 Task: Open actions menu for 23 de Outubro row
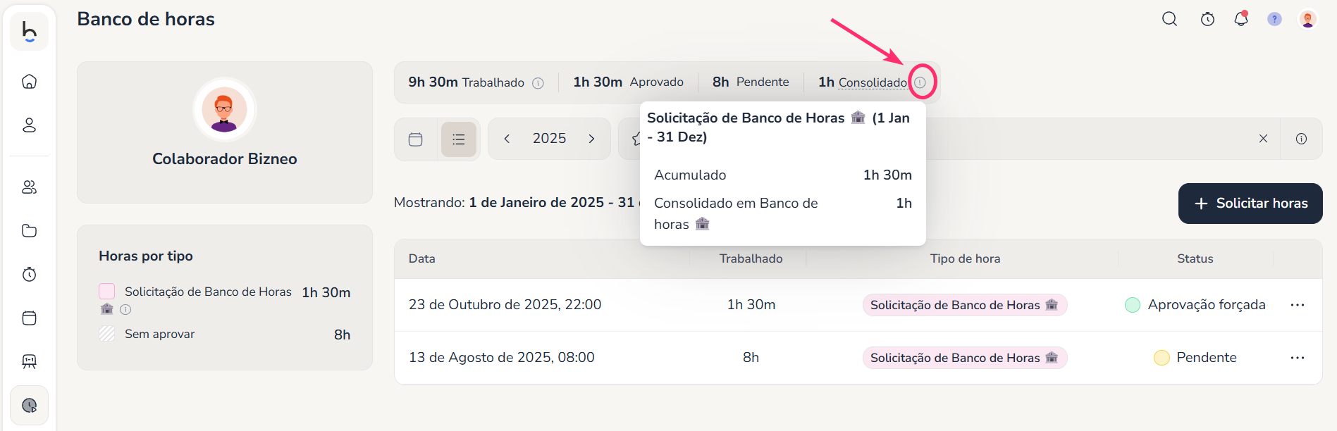pyautogui.click(x=1297, y=305)
